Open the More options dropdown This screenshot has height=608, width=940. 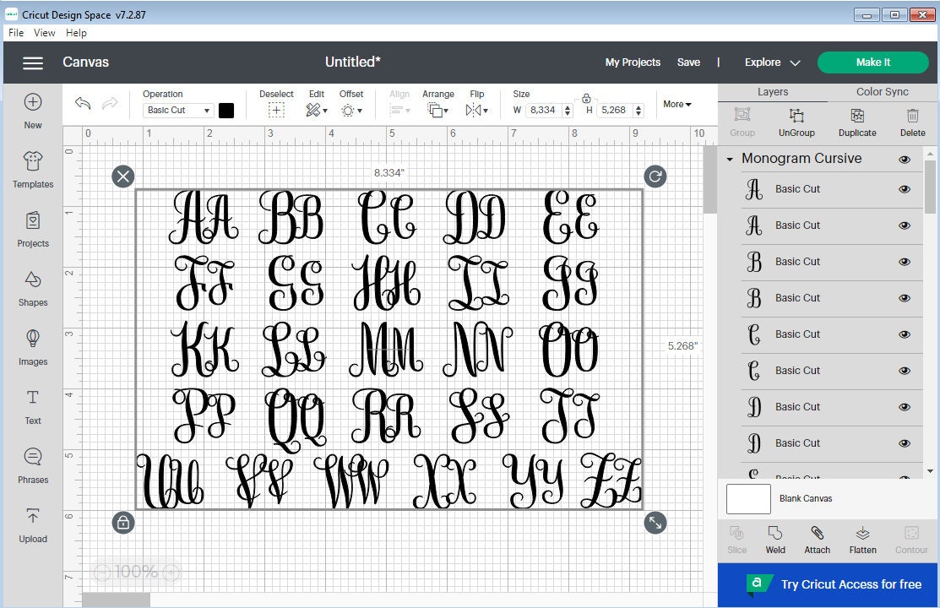click(676, 104)
